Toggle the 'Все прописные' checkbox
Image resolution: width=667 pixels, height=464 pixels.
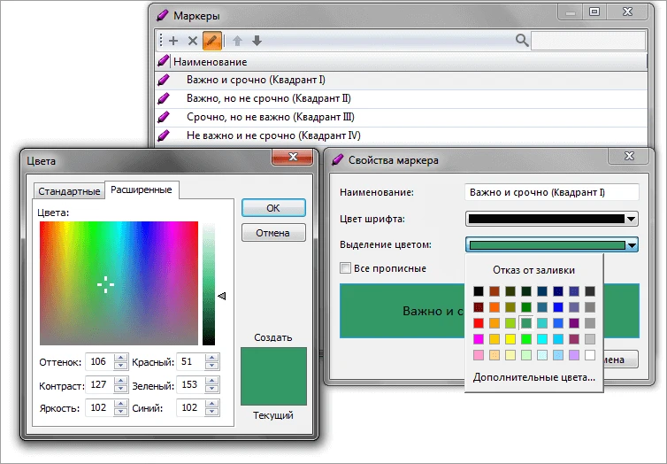(x=346, y=268)
